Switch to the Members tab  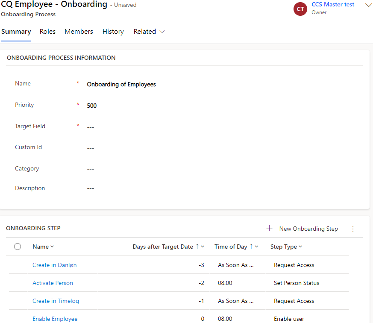[x=79, y=32]
